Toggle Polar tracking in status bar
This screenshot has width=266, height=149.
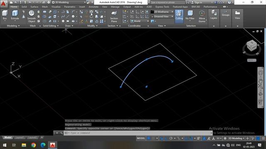(171, 138)
